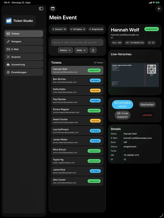Select the Designer brush icon
The image size is (164, 218).
coord(8,41)
